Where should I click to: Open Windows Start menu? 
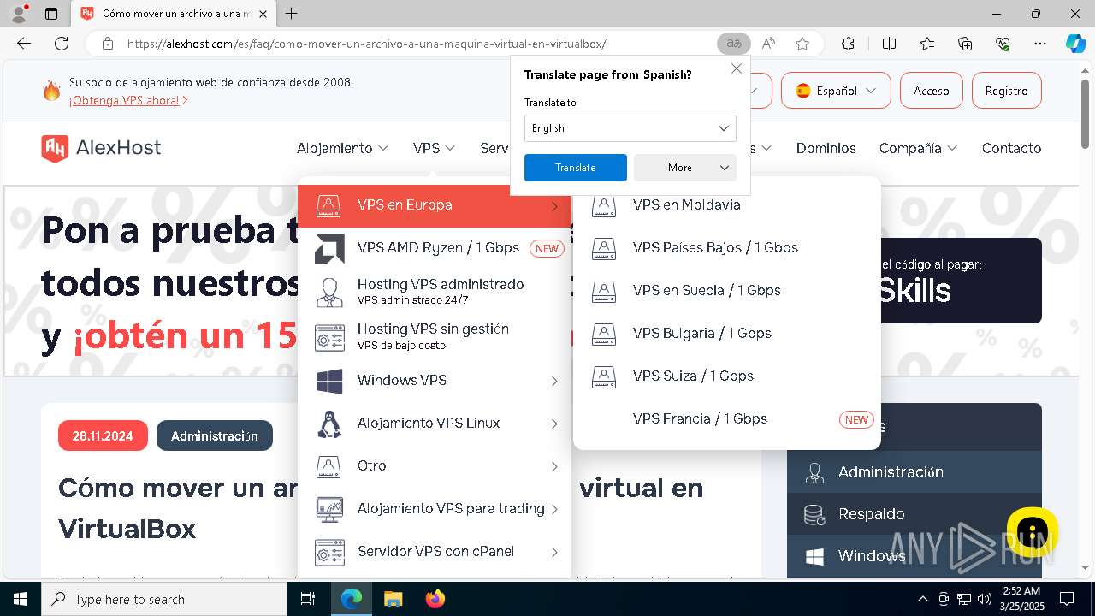[x=21, y=599]
